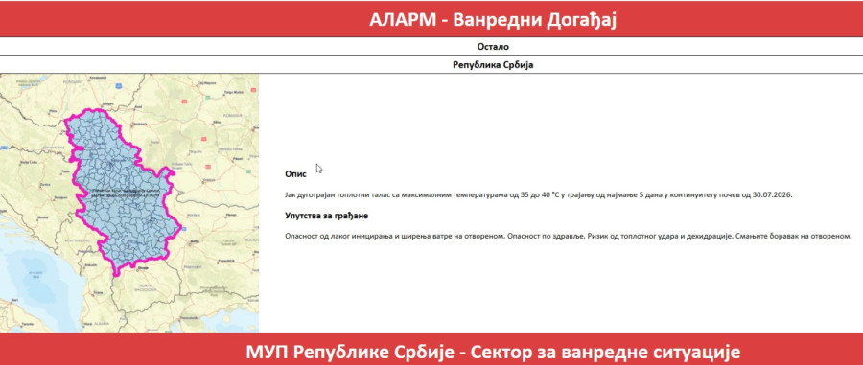
Task: Click the "Опис" section heading
Action: click(295, 174)
